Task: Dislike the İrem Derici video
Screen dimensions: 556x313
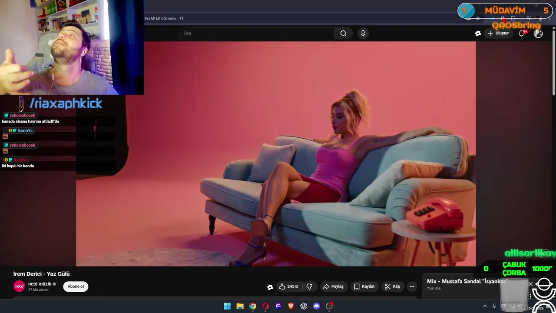Action: click(309, 286)
